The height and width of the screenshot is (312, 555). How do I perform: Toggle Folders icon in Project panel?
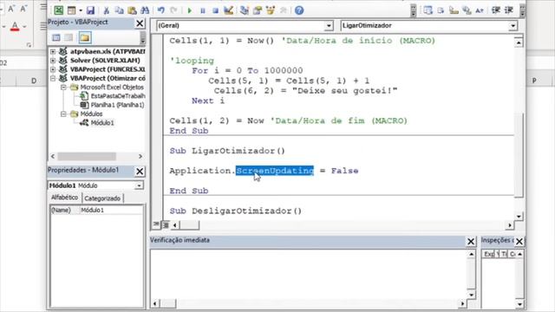[x=85, y=37]
